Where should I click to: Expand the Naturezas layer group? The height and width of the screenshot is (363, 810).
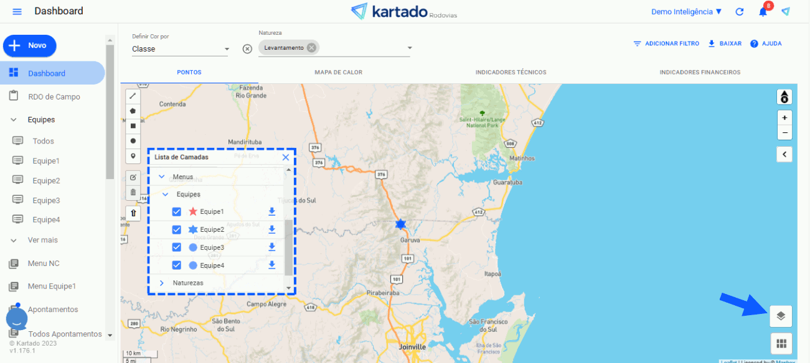162,283
